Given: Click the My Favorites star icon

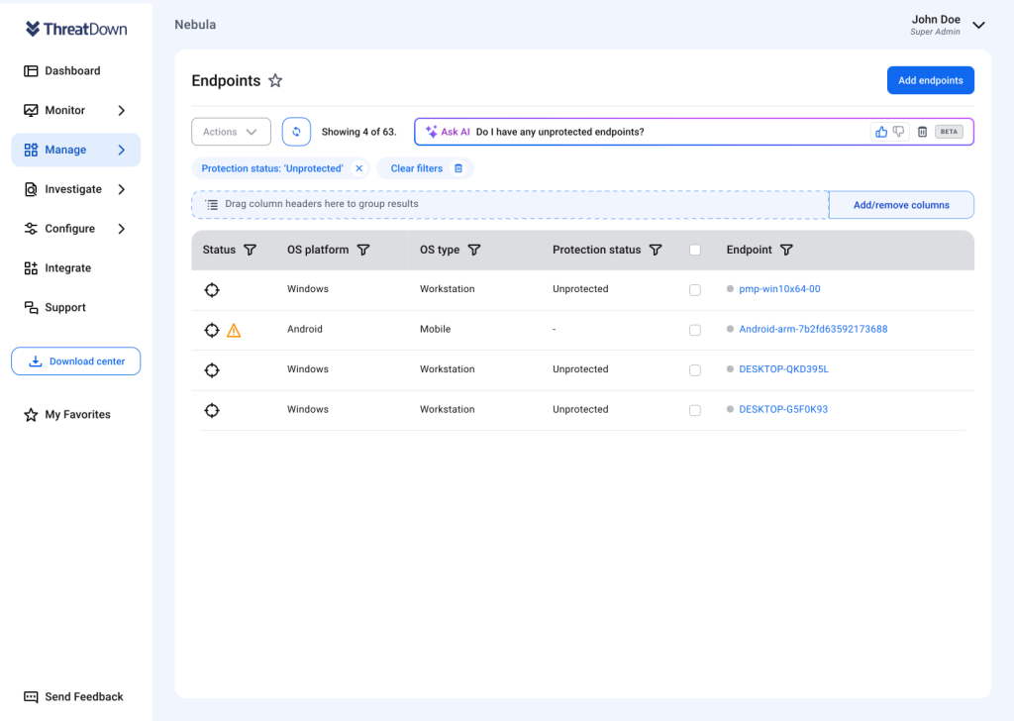Looking at the screenshot, I should pos(31,415).
